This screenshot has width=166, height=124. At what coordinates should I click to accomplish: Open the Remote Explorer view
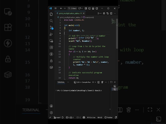(51, 41)
